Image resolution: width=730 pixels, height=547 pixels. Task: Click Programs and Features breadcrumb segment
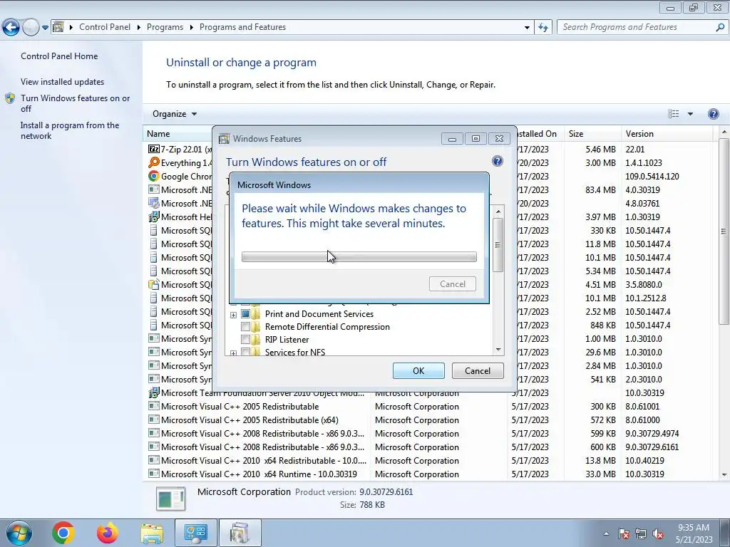pos(242,27)
